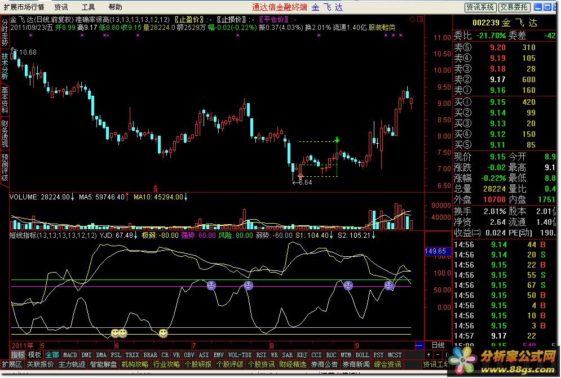Switch indicator to MCST
Image resolution: width=561 pixels, height=378 pixels.
point(395,355)
